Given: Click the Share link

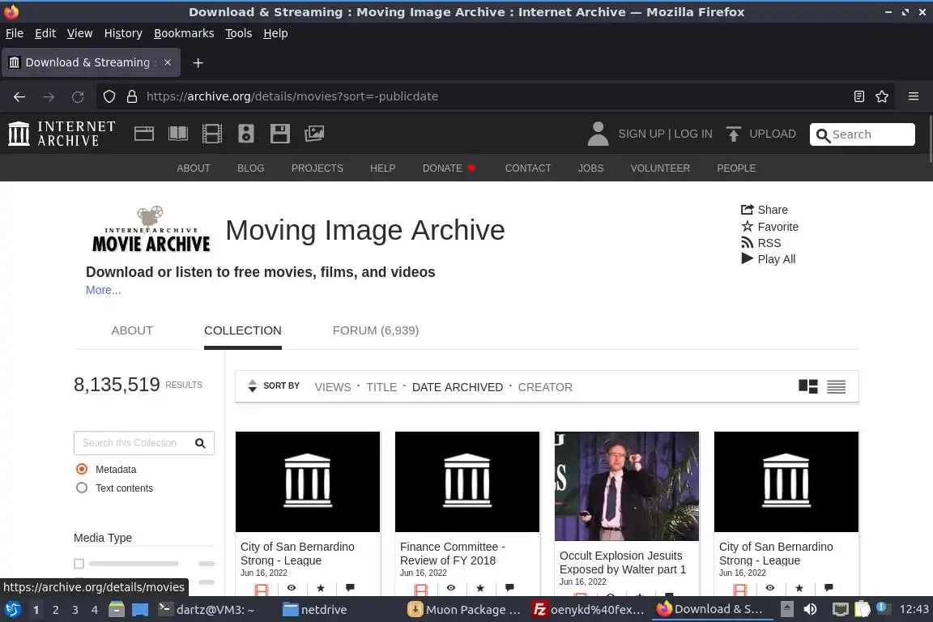Looking at the screenshot, I should [764, 210].
